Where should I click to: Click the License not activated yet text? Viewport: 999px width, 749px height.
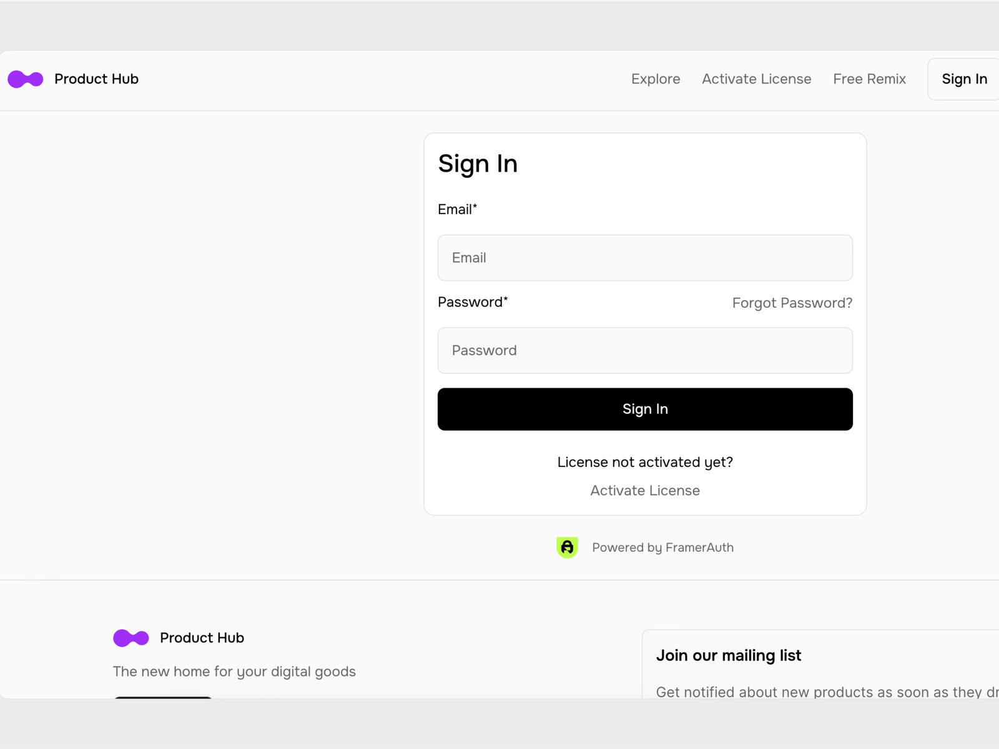click(x=644, y=462)
